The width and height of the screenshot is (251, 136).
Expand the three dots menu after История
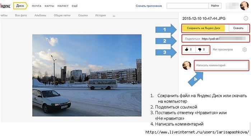click(114, 16)
